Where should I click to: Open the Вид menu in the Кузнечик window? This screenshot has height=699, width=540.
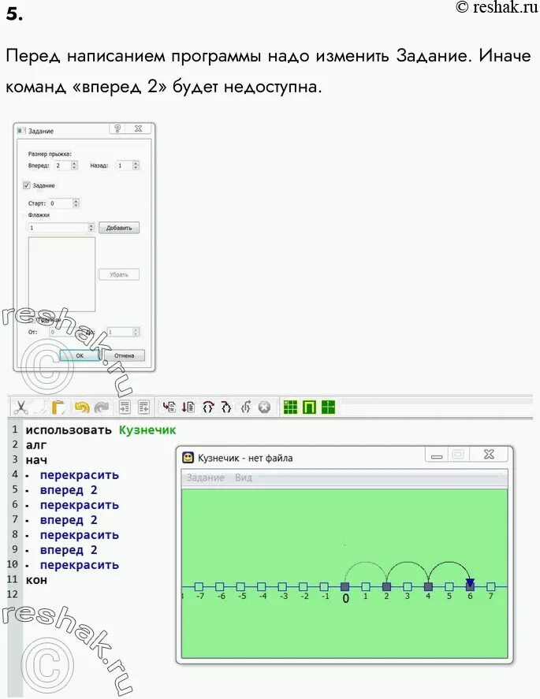pos(244,478)
